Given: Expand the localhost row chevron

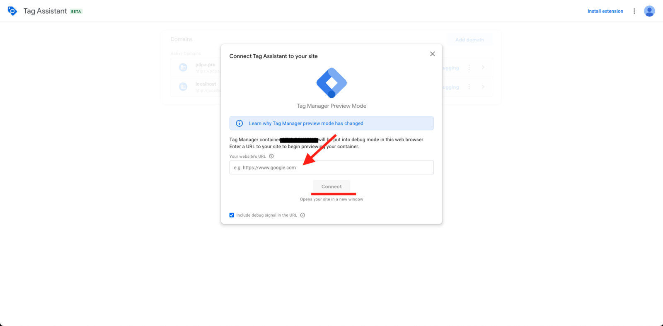Looking at the screenshot, I should pos(483,87).
